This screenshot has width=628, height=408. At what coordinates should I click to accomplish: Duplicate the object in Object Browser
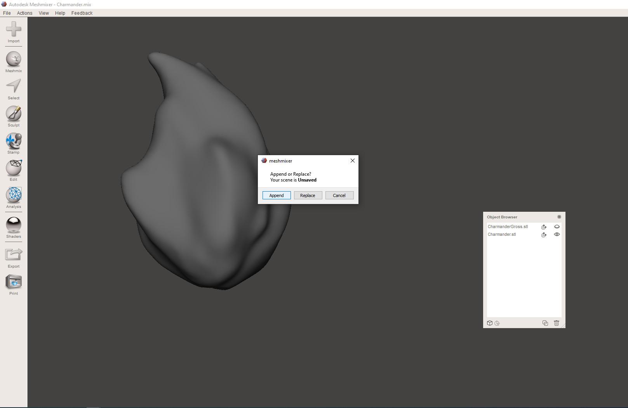[545, 323]
